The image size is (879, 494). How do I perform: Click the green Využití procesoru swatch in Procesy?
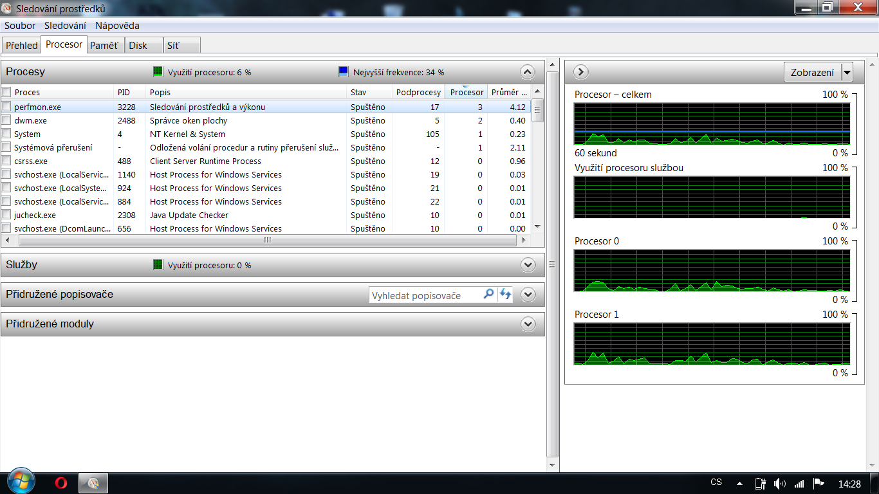[158, 72]
